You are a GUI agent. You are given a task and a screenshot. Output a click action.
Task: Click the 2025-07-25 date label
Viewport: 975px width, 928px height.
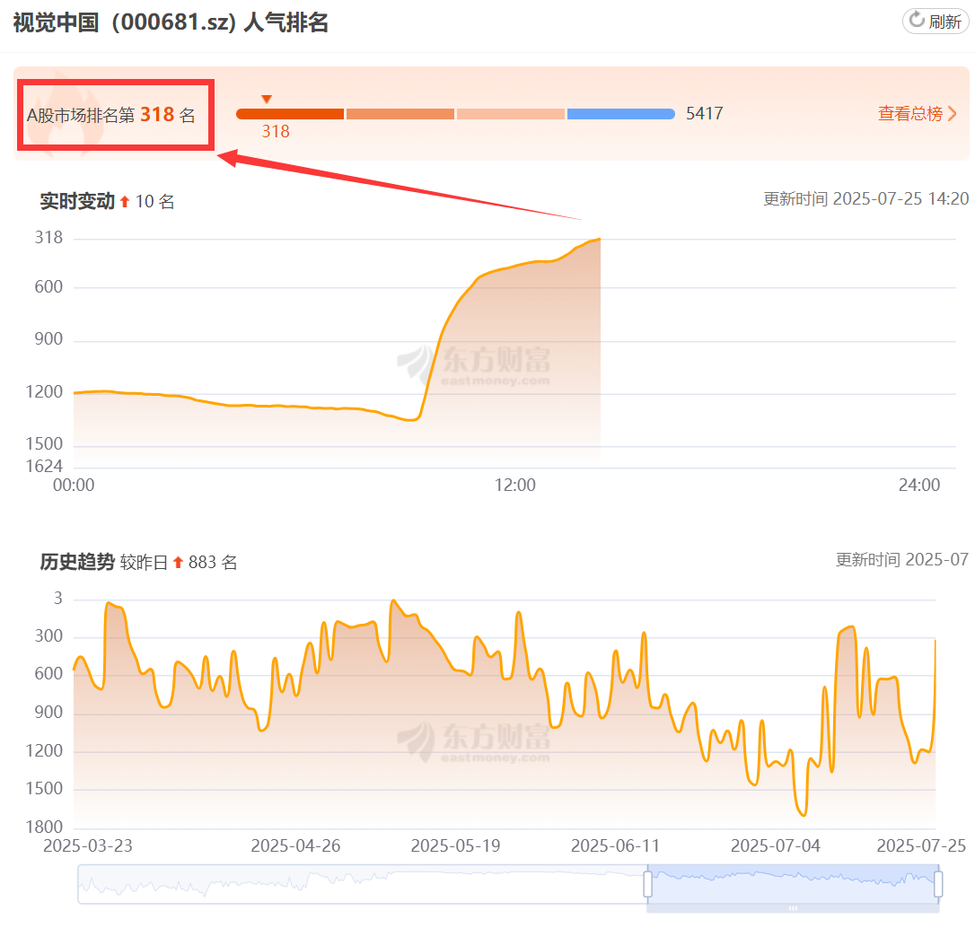921,846
